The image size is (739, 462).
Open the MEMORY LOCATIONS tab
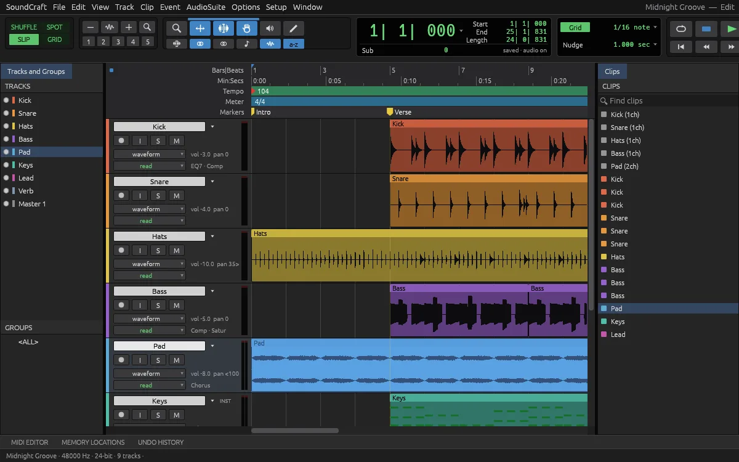click(x=93, y=442)
